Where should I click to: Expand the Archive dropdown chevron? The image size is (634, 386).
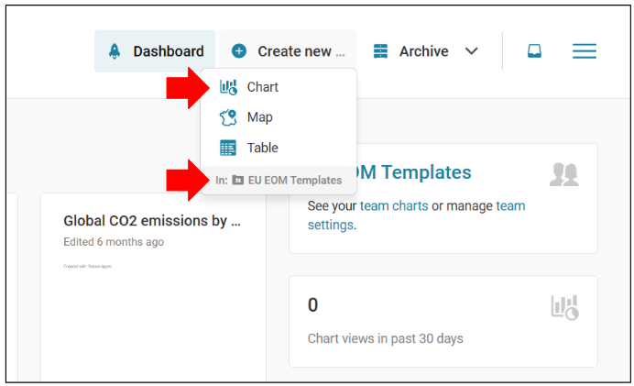pyautogui.click(x=471, y=51)
